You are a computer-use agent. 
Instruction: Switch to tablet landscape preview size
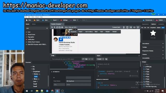click(x=131, y=27)
